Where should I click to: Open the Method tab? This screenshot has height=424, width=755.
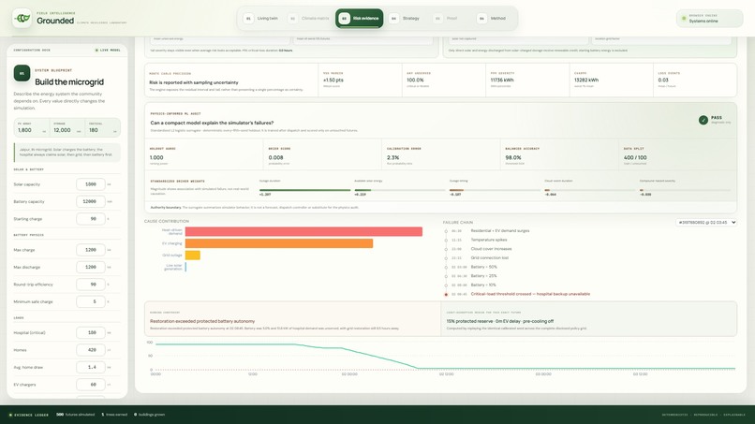pos(493,19)
